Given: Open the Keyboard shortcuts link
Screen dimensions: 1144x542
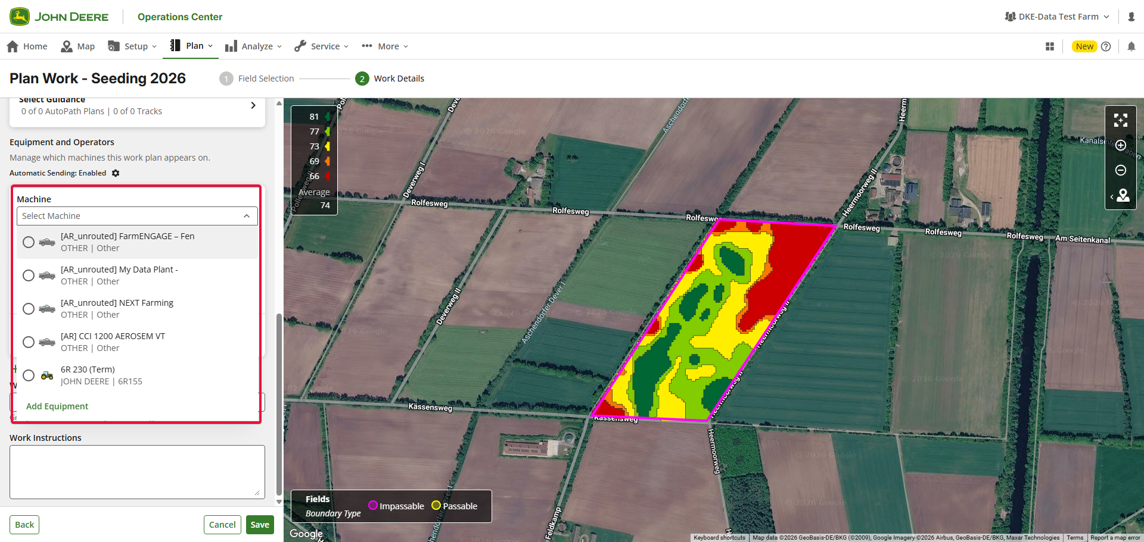Looking at the screenshot, I should tap(719, 538).
